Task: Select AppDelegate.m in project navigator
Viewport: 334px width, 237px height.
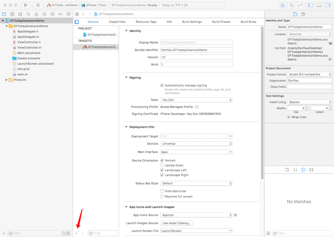Action: click(x=28, y=37)
